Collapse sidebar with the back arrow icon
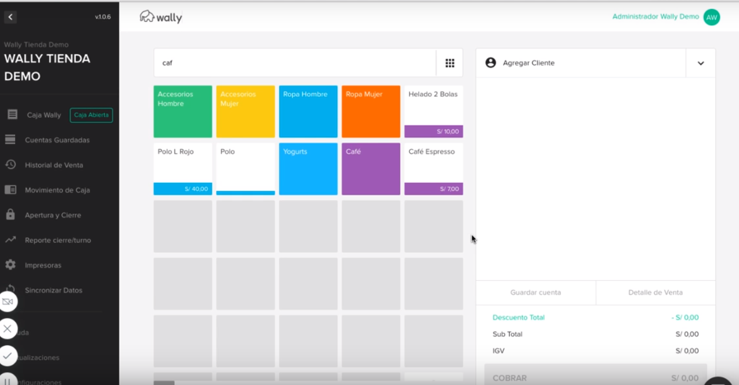 pos(10,17)
